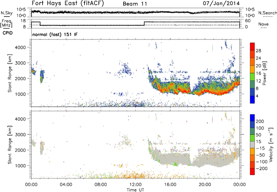Click the 'Nave' legend label

pyautogui.click(x=263, y=24)
